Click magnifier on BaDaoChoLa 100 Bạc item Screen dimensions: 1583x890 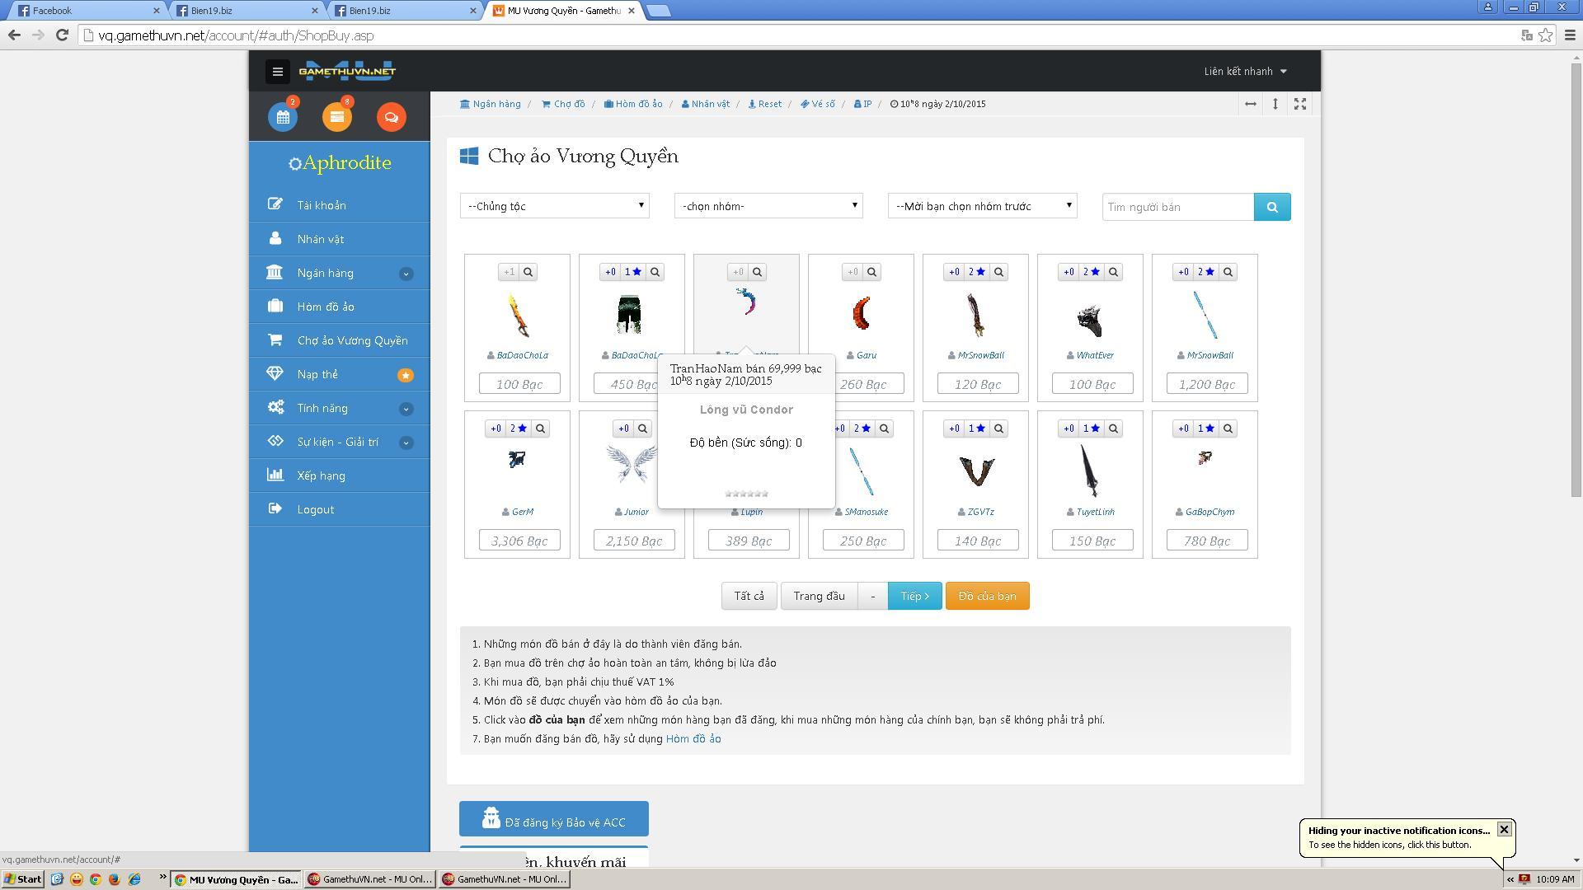[x=528, y=272]
